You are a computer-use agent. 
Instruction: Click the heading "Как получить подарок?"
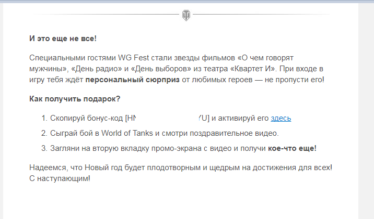click(75, 99)
